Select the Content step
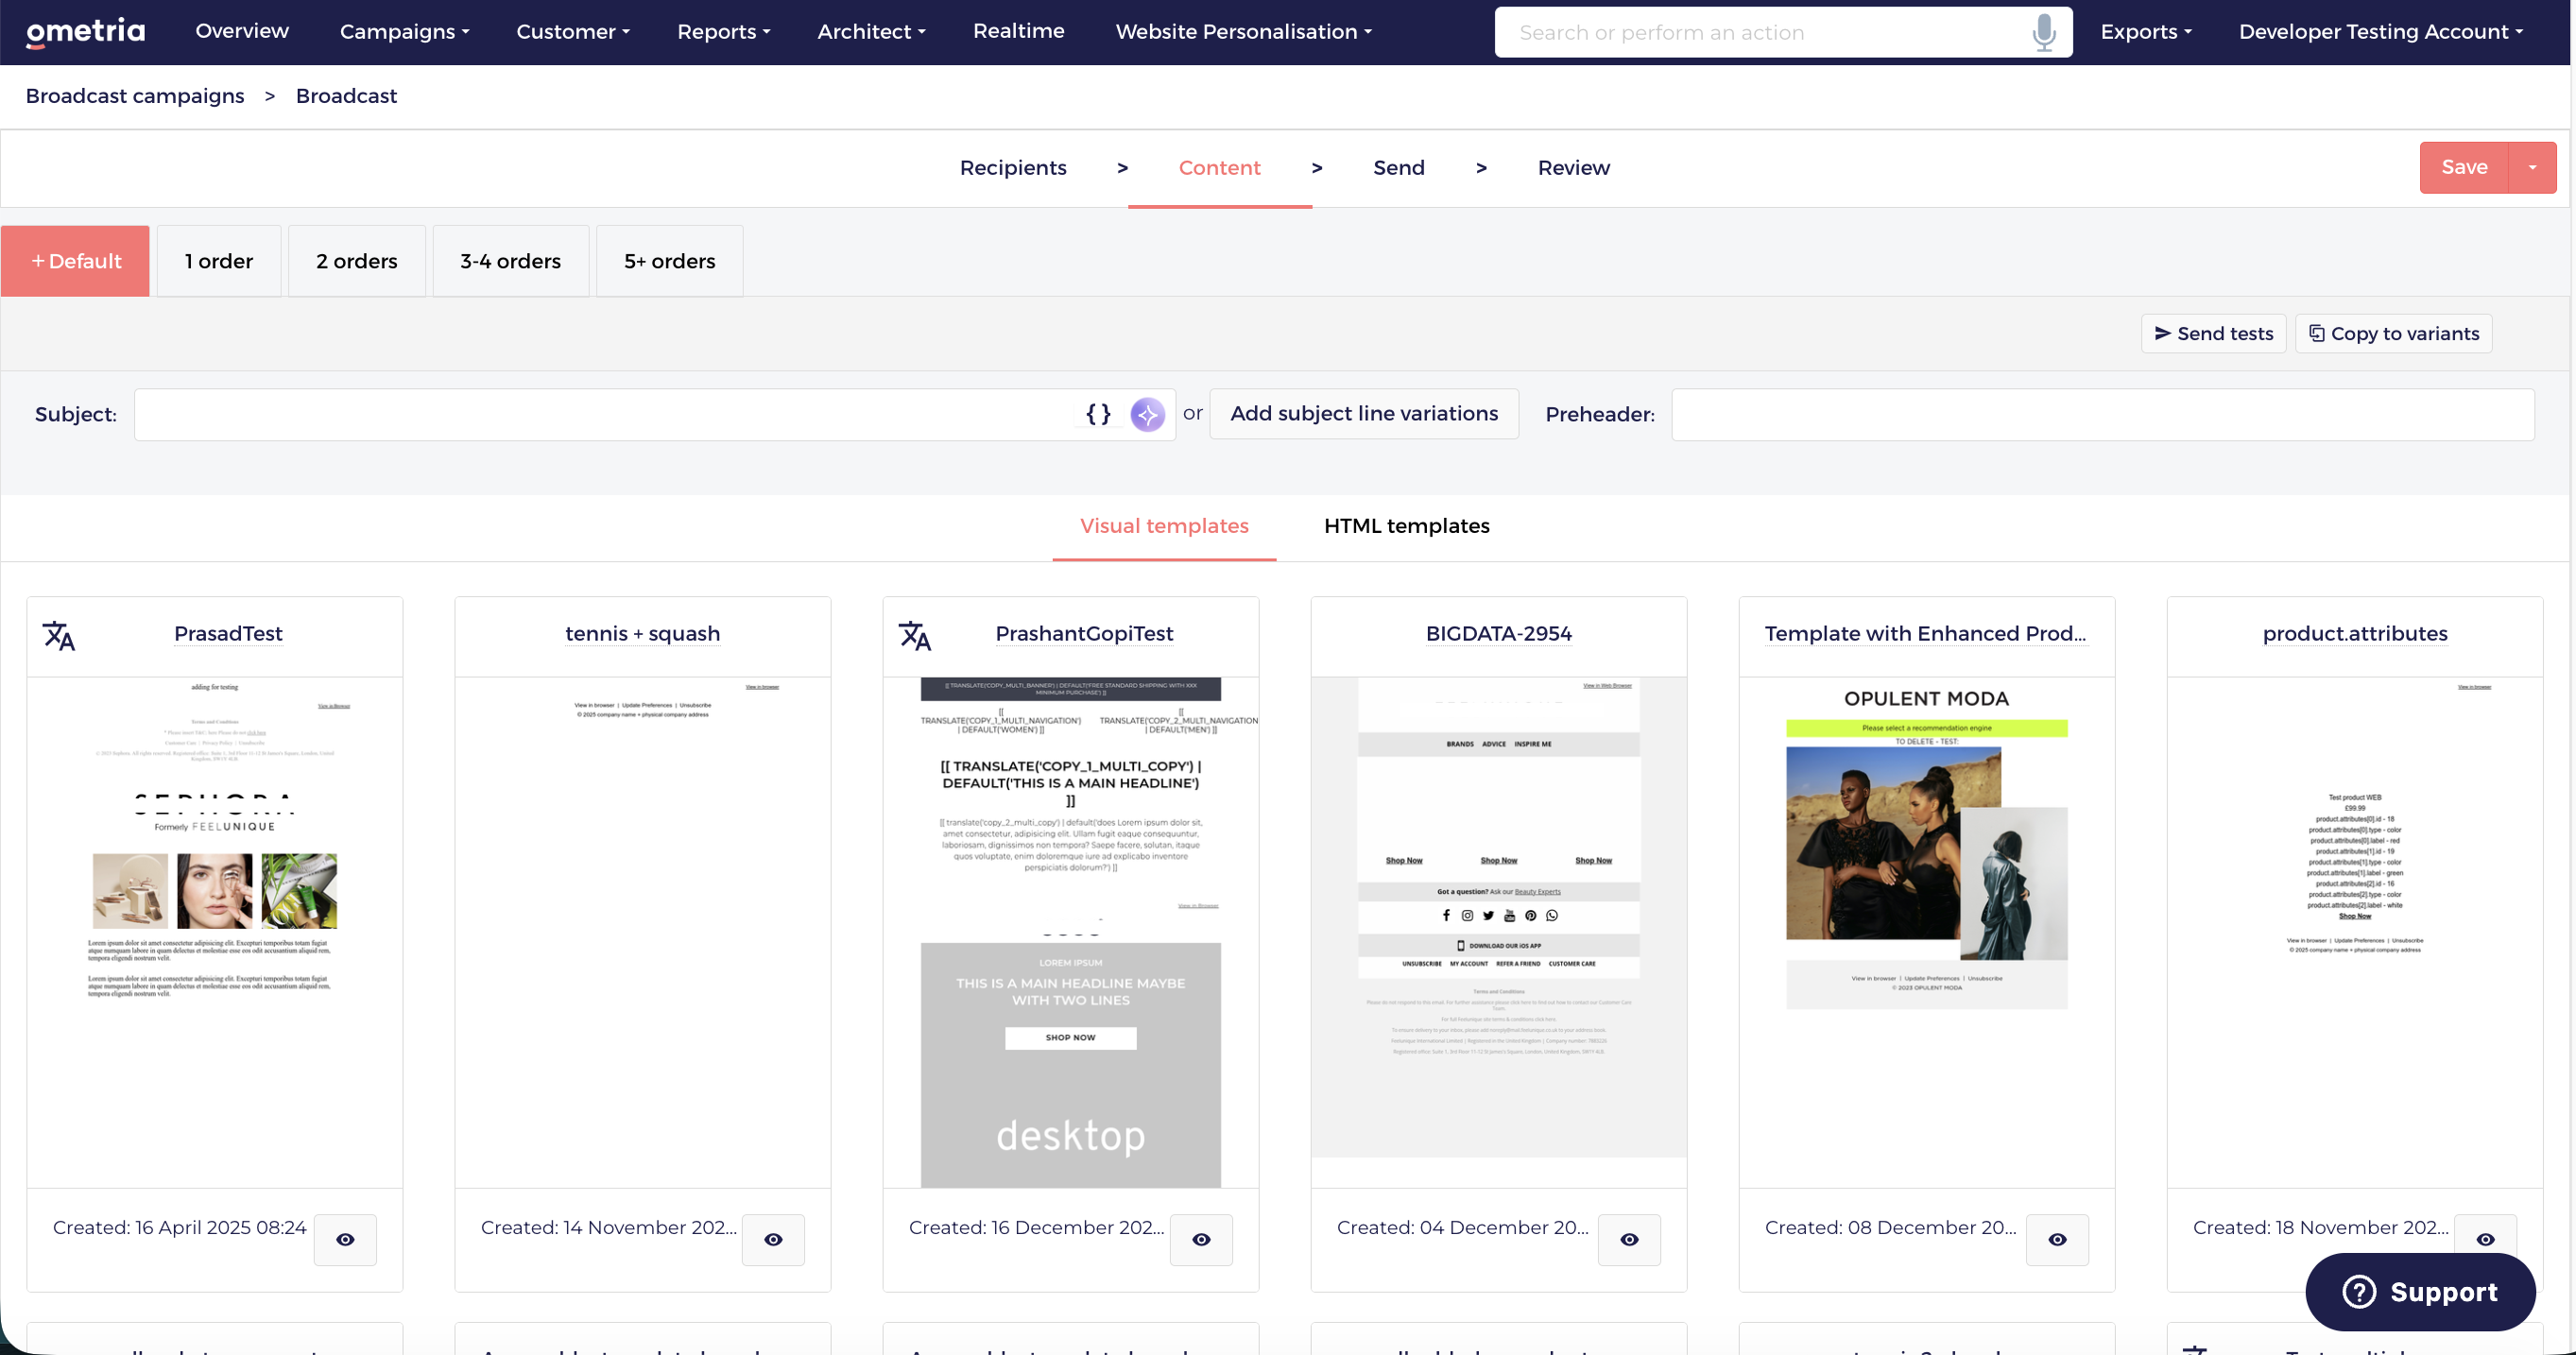This screenshot has width=2576, height=1355. coord(1219,167)
